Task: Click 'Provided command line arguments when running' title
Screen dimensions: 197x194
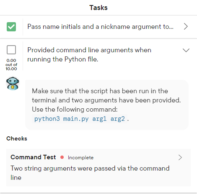Action: 89,55
